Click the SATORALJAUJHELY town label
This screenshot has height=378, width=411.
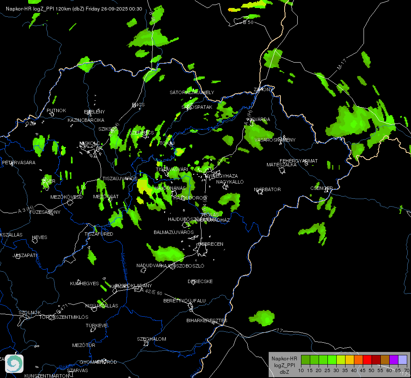(x=192, y=92)
